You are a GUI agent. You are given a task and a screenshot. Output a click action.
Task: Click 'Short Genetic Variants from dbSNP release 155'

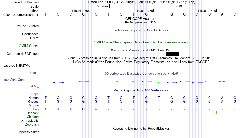coord(141,50)
